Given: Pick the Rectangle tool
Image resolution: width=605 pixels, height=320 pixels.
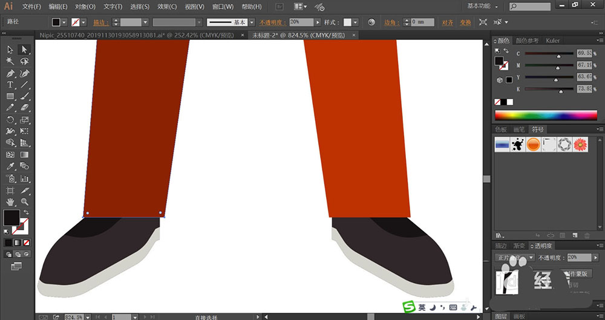Looking at the screenshot, I should tap(10, 96).
